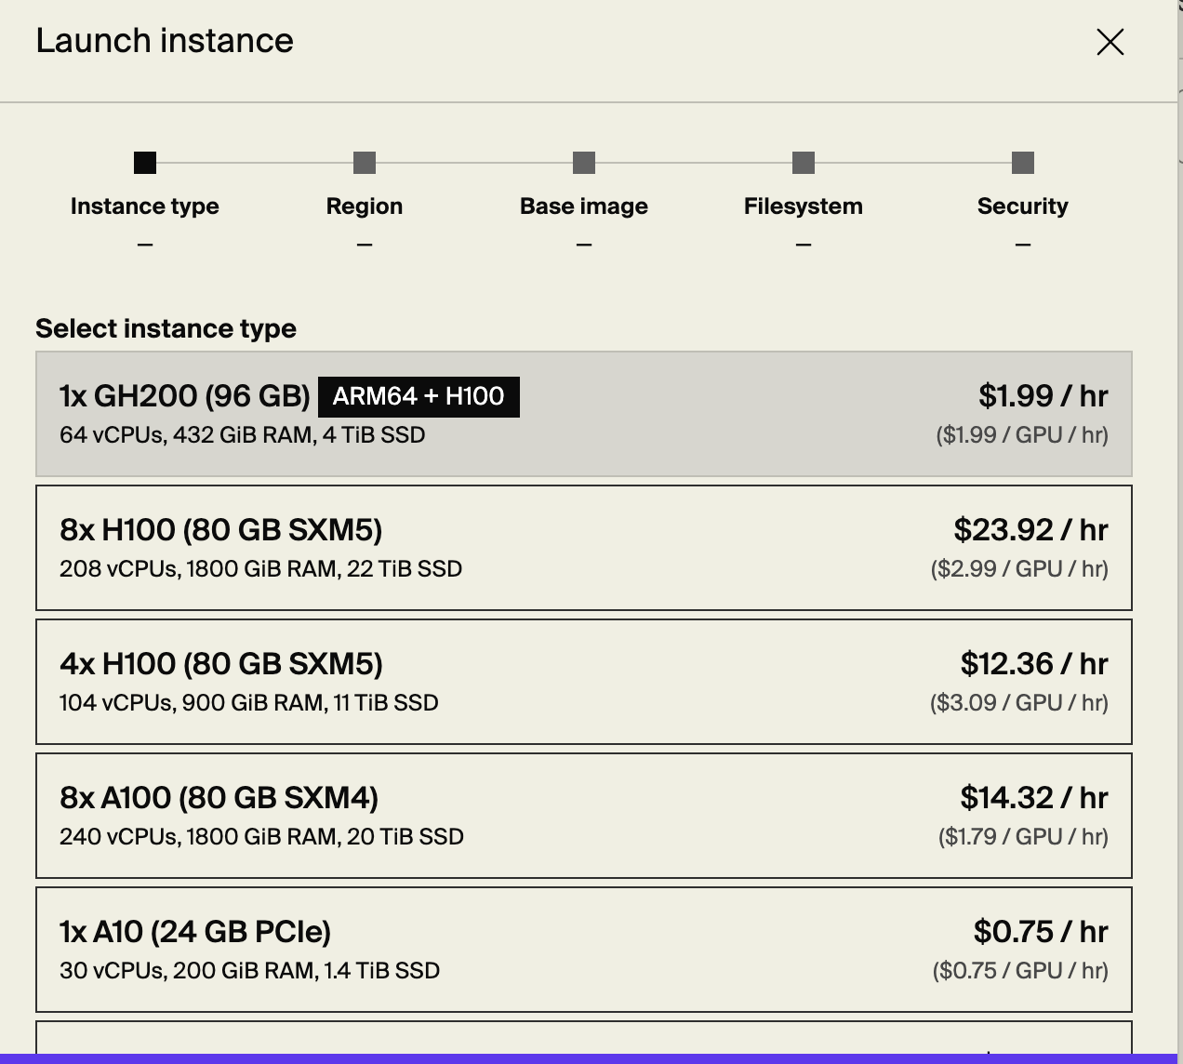Viewport: 1183px width, 1064px height.
Task: Jump to the Security step label
Action: click(x=1023, y=206)
